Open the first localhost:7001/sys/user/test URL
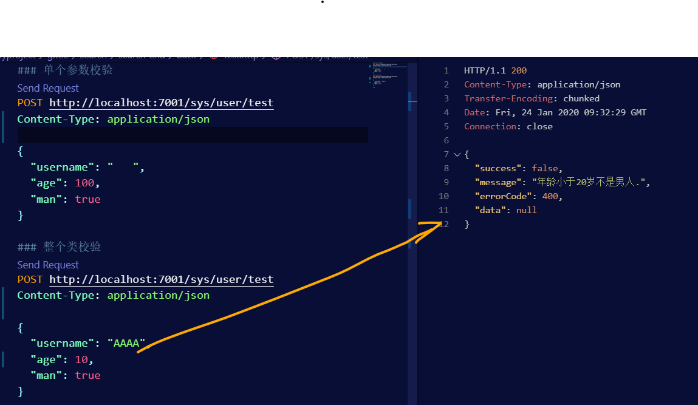This screenshot has width=698, height=405. click(161, 103)
